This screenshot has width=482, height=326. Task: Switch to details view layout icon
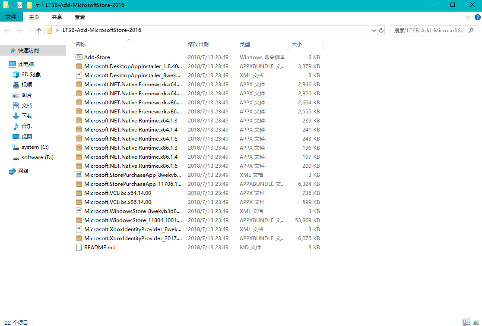click(x=466, y=322)
